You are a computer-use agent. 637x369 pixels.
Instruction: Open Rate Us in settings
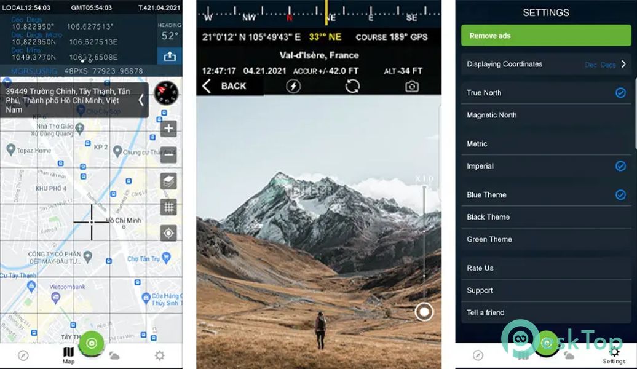point(546,268)
